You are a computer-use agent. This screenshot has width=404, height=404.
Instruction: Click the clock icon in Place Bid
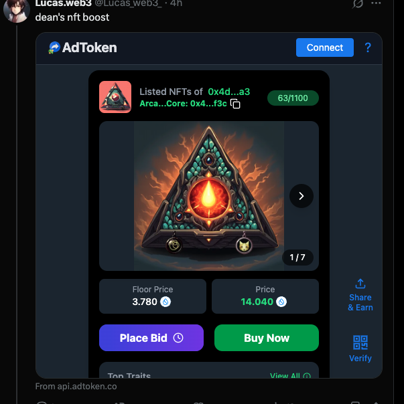click(x=178, y=338)
